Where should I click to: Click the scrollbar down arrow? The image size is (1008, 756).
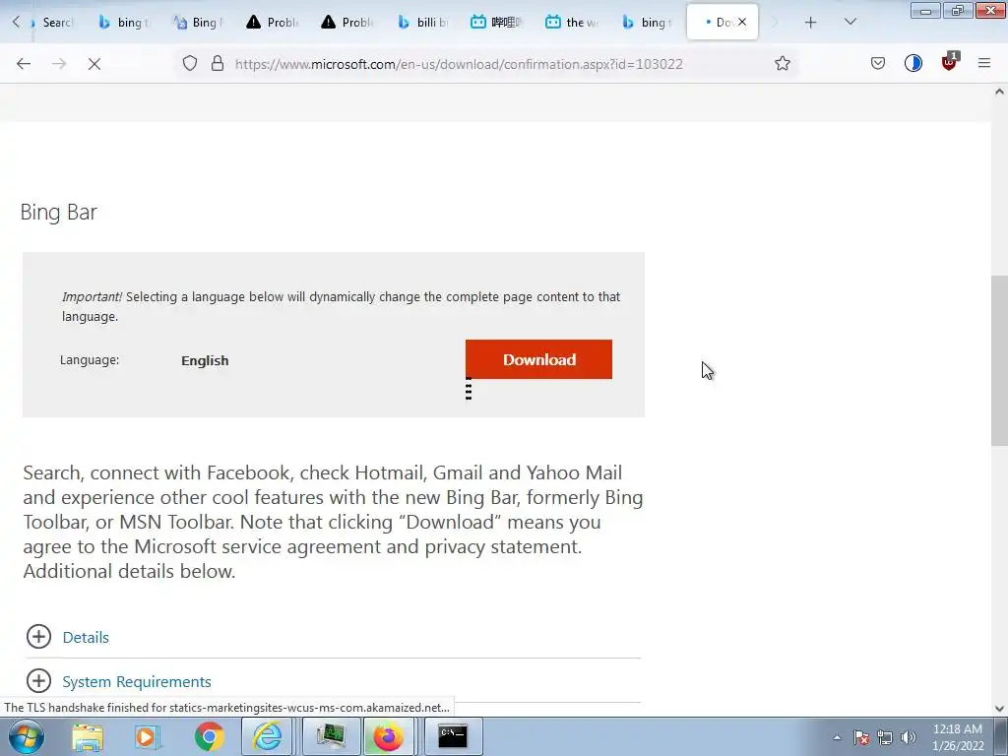[x=999, y=709]
